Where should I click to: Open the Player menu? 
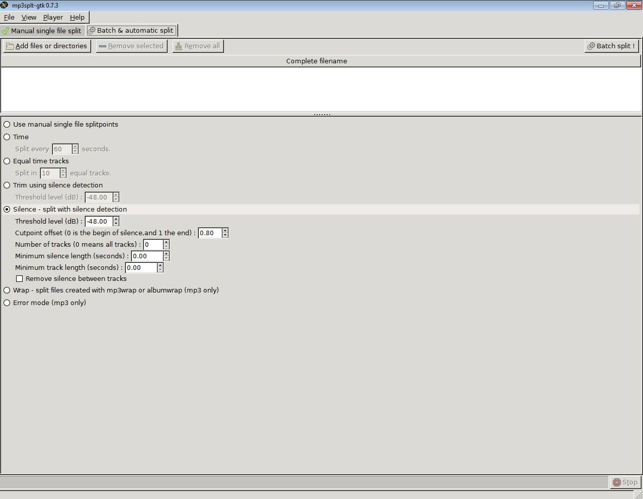53,17
